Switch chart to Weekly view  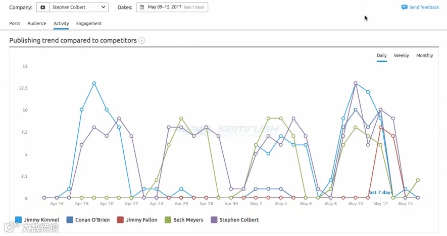click(x=402, y=55)
